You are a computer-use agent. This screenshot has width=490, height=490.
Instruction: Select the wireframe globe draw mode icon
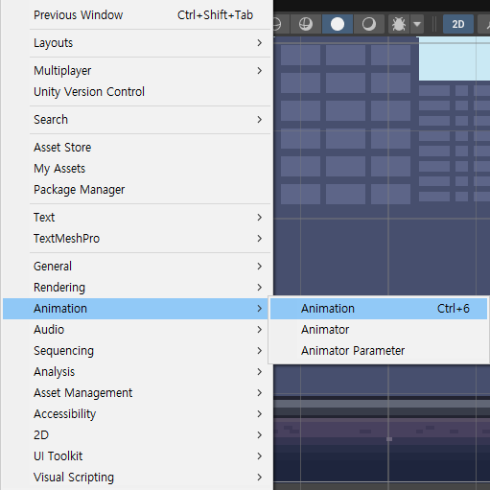click(x=306, y=24)
